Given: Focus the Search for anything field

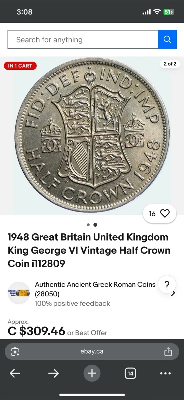Looking at the screenshot, I should 83,39.
